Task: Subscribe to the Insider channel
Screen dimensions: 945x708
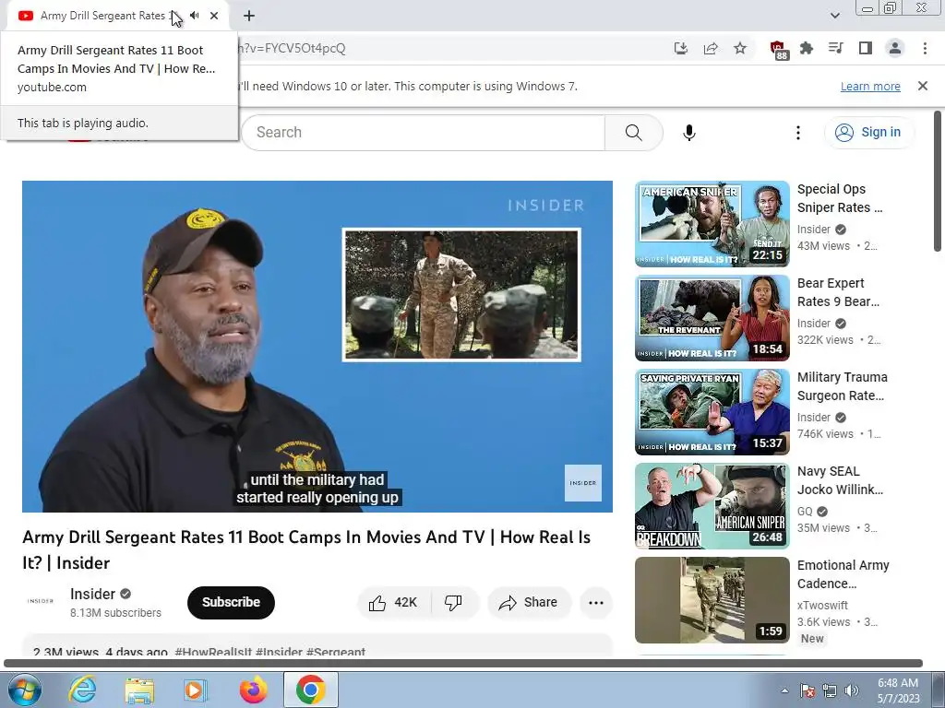Action: pyautogui.click(x=231, y=602)
